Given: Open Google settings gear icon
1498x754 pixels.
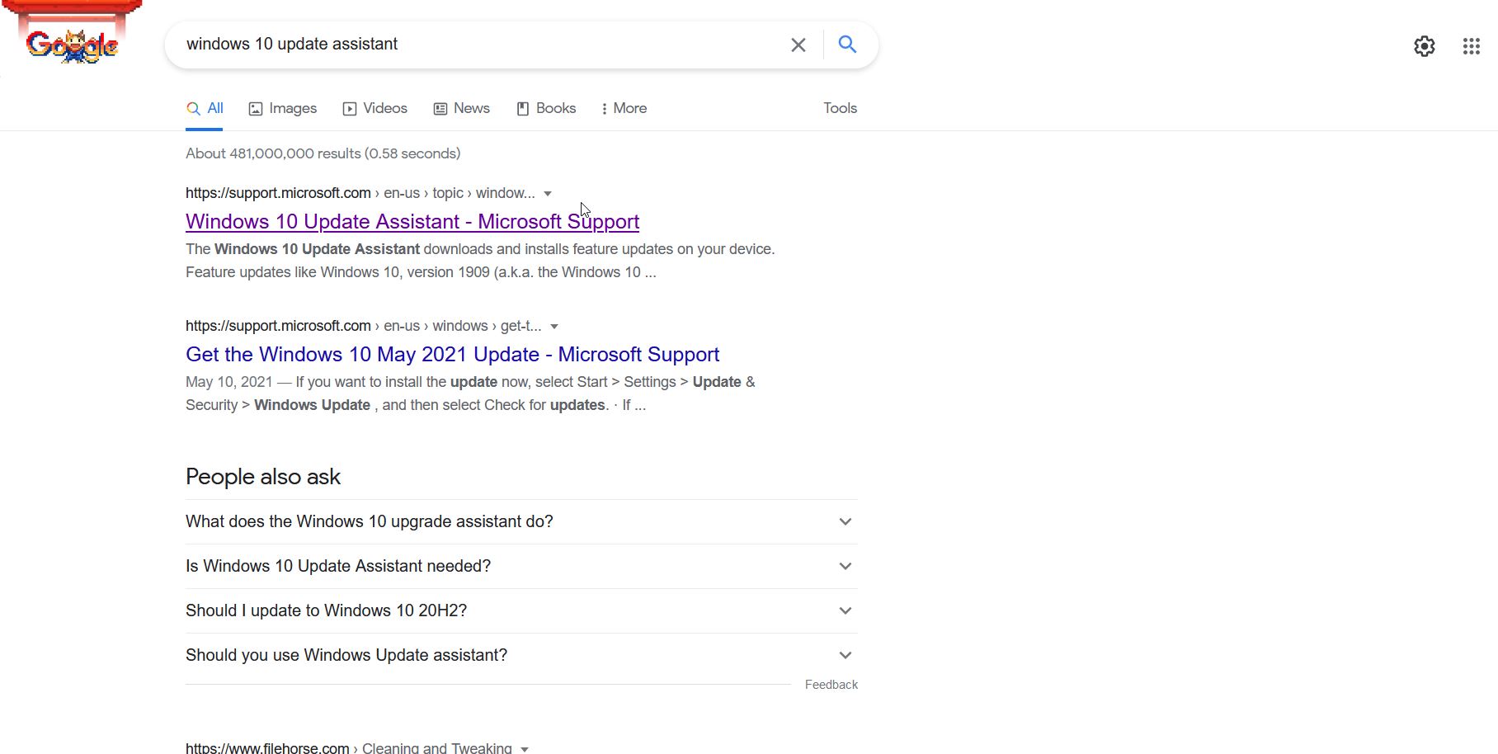Looking at the screenshot, I should (1424, 46).
